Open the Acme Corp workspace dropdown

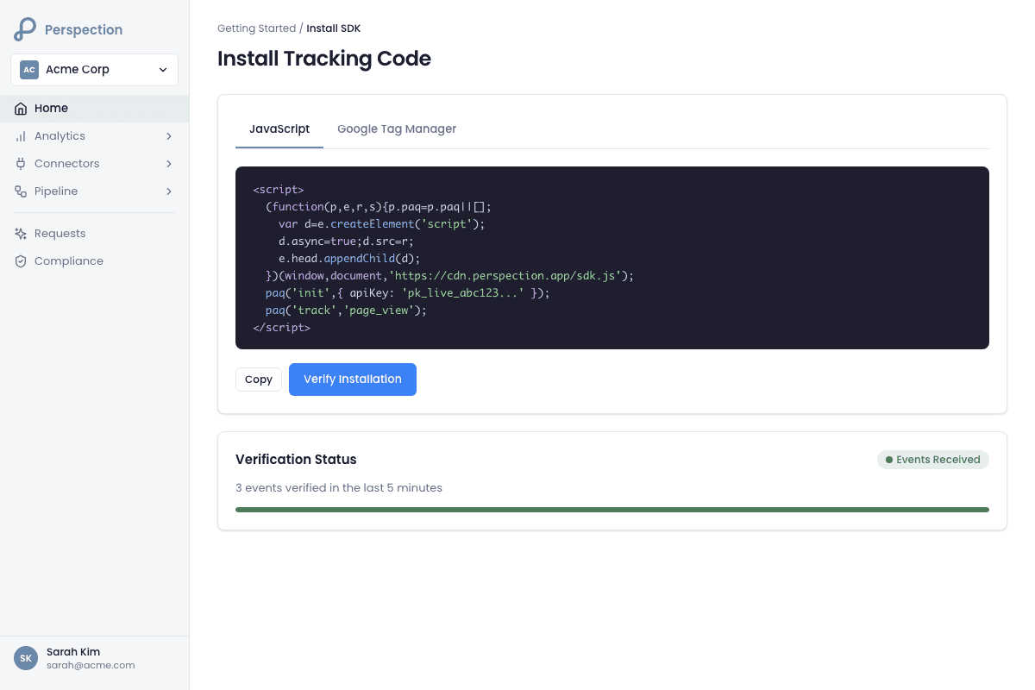coord(94,70)
